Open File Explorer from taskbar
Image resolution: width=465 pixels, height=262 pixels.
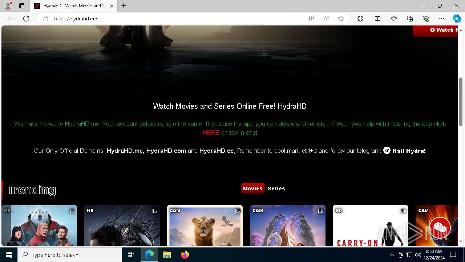[x=167, y=255]
